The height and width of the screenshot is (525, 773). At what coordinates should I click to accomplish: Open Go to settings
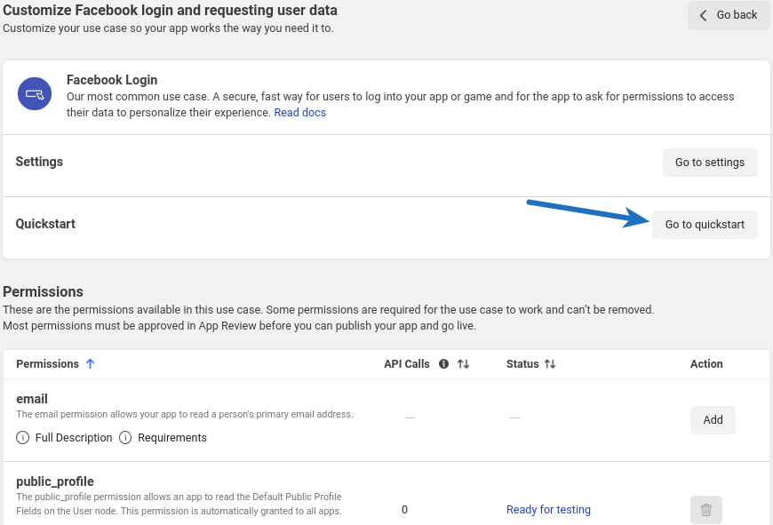pos(710,163)
